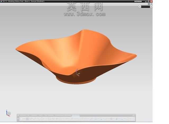Click the SIEMENS logo in the title bar
This screenshot has height=124, width=169.
coord(138,1)
